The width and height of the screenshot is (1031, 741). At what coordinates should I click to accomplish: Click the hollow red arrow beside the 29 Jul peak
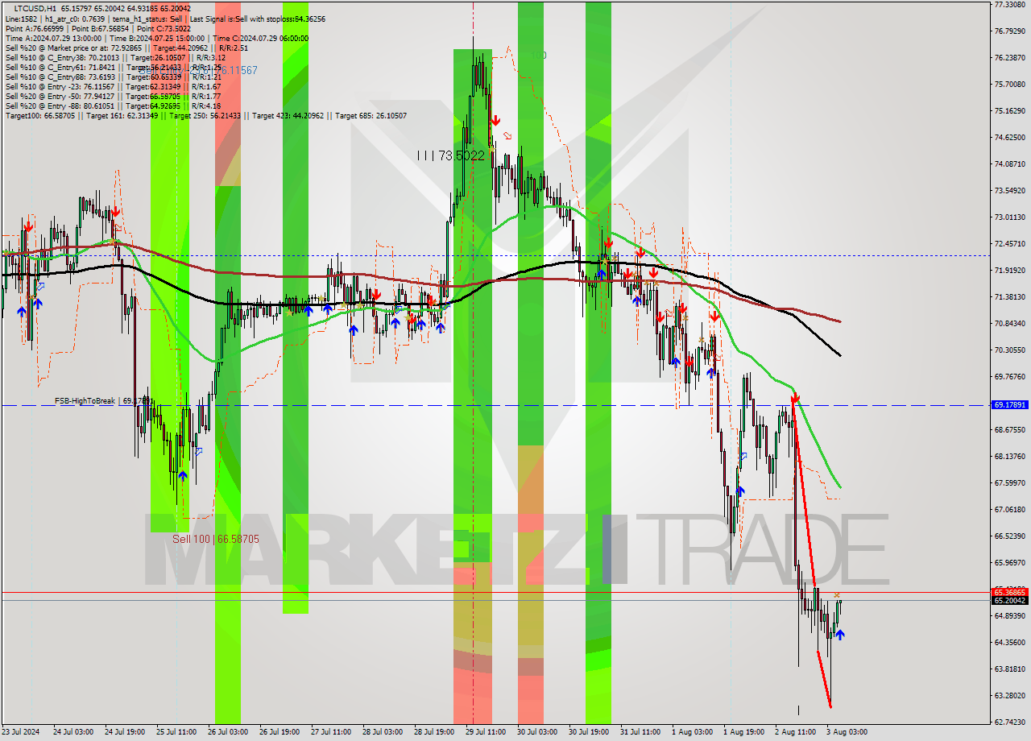(507, 135)
